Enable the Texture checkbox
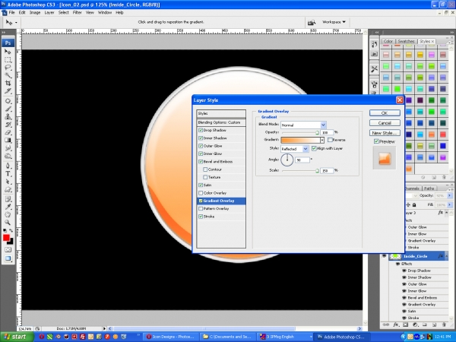Image resolution: width=456 pixels, height=342 pixels. (x=205, y=177)
